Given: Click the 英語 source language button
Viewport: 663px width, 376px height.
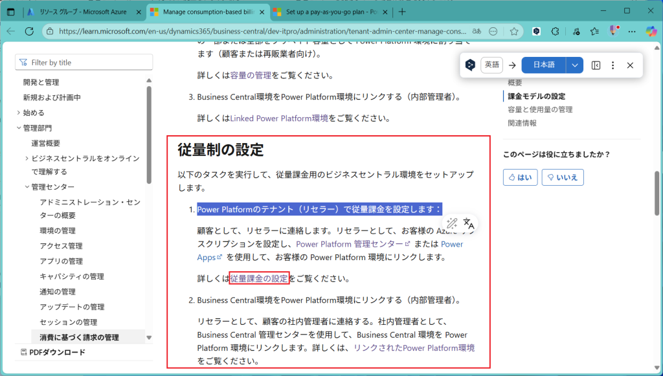Looking at the screenshot, I should point(492,65).
